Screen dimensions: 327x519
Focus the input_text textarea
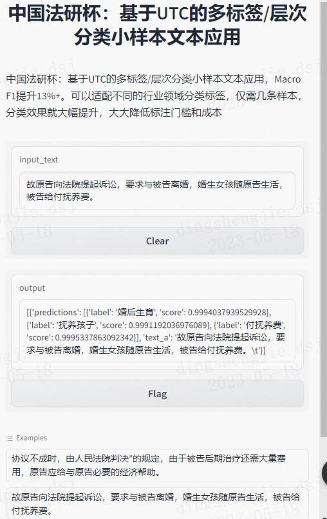tap(157, 190)
